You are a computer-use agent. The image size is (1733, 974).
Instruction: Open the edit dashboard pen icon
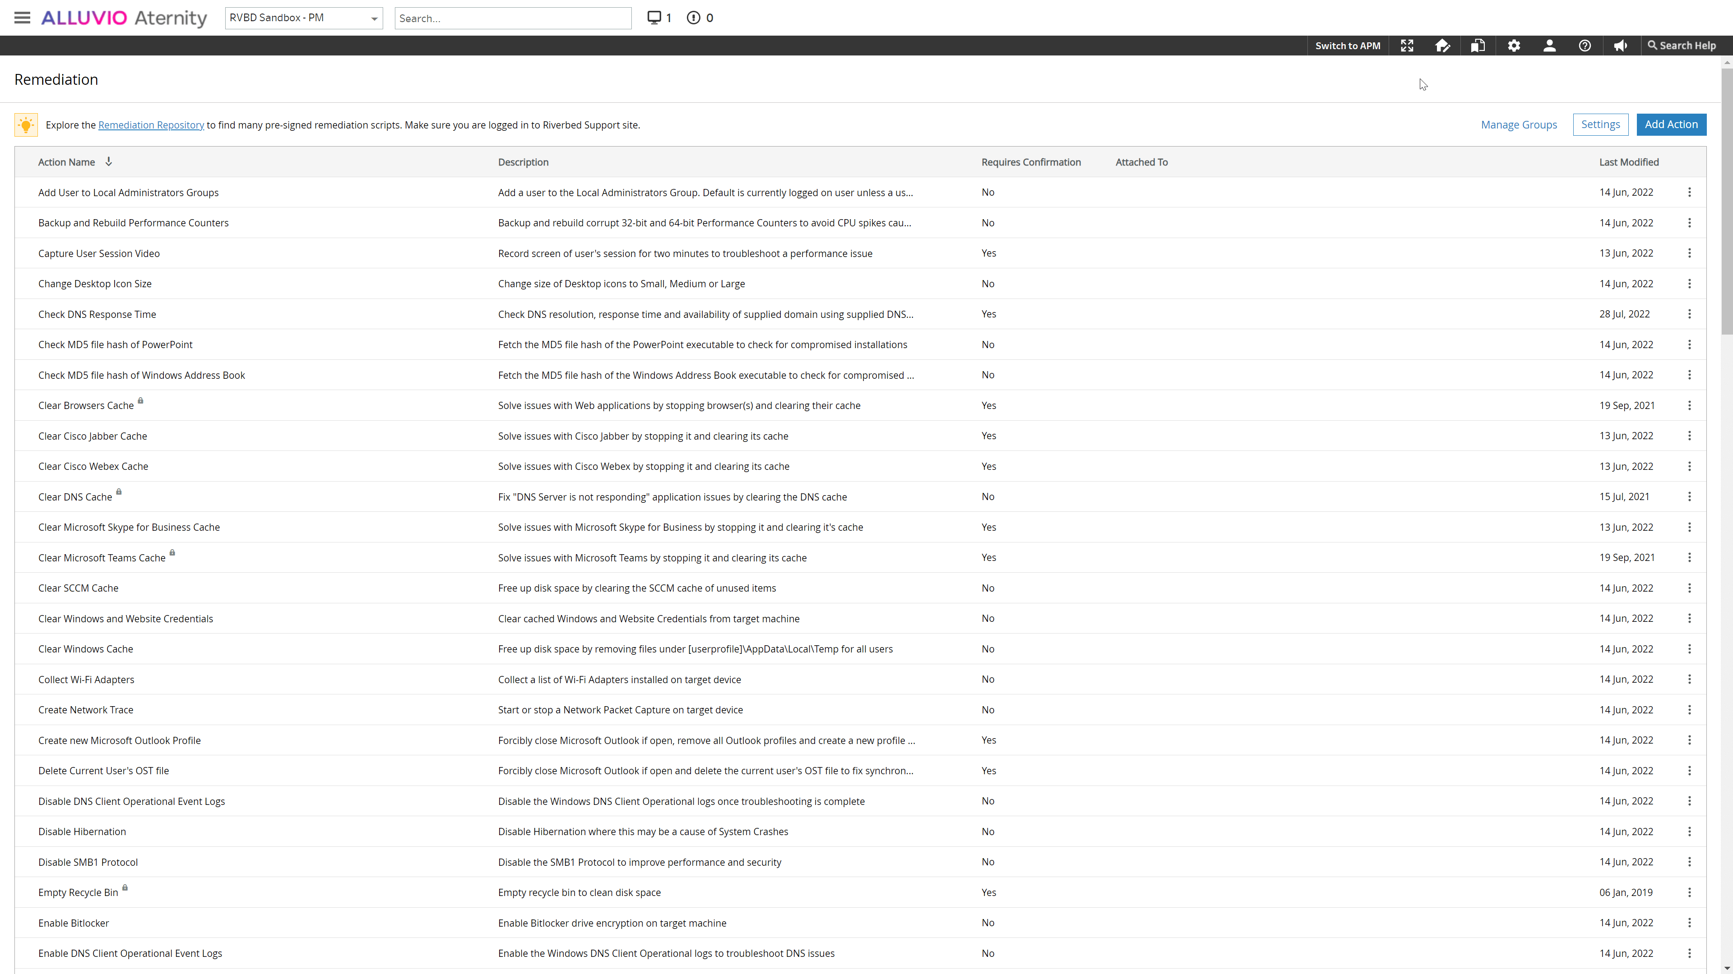(1442, 46)
